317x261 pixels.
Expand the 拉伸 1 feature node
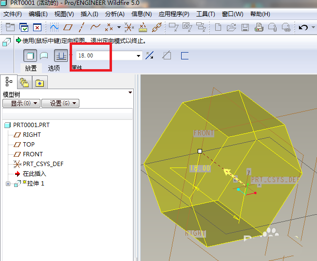[8, 184]
